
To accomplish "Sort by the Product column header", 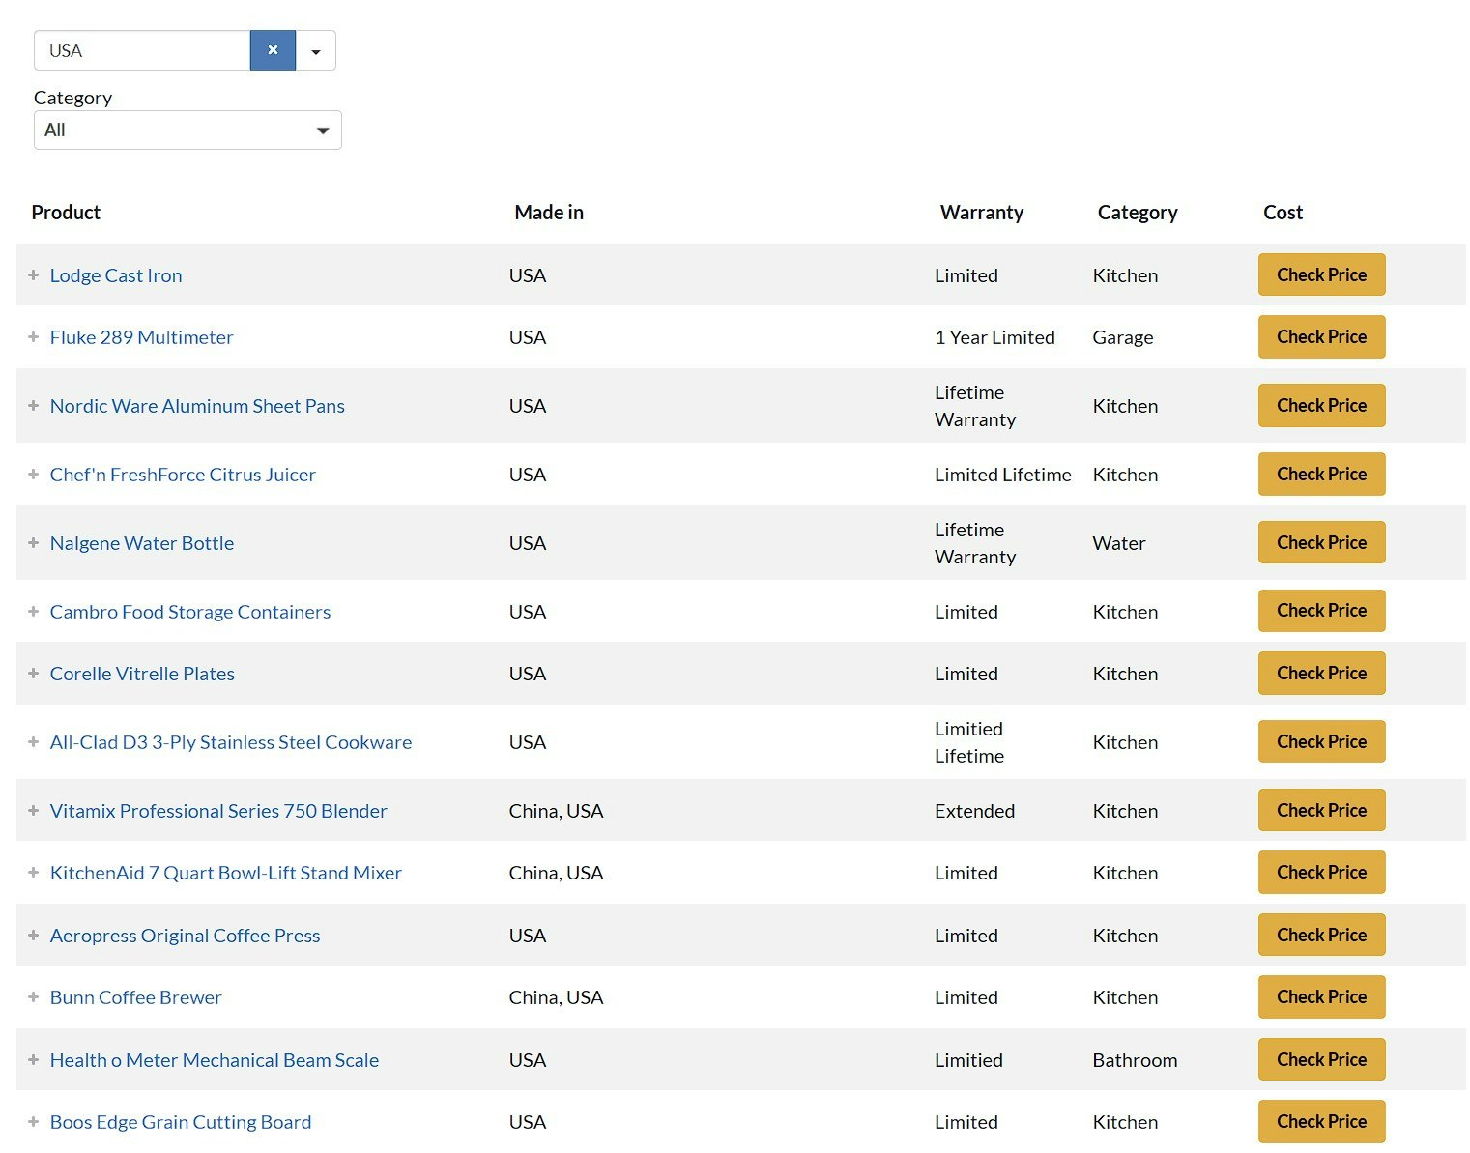I will point(66,213).
